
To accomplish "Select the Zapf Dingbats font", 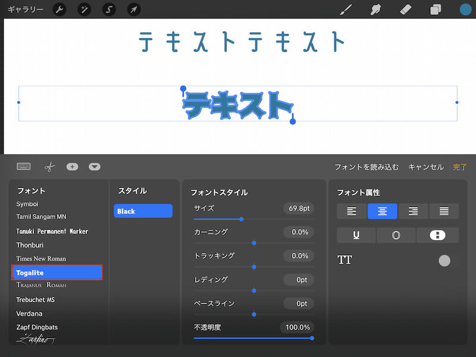I will (x=37, y=327).
